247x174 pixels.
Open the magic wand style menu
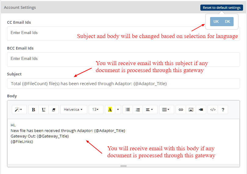click(19, 110)
